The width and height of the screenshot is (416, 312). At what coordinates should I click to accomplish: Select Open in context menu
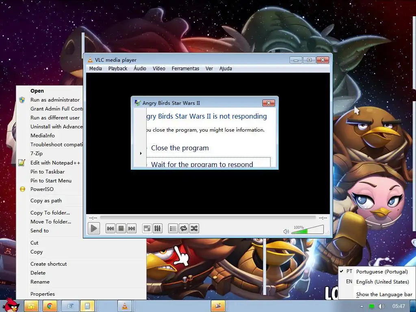coord(37,91)
